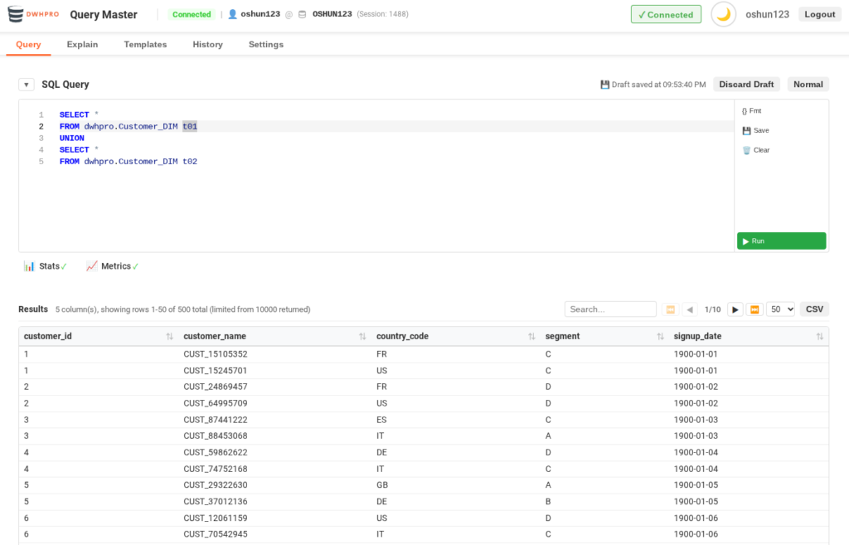Sort by customer_id column sort icon
The height and width of the screenshot is (545, 849).
(x=169, y=336)
